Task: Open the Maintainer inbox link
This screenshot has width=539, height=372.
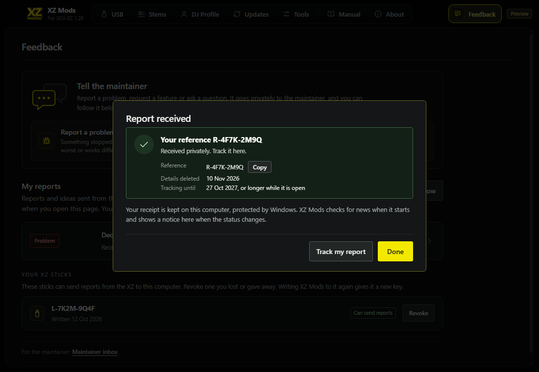Action: pos(95,352)
